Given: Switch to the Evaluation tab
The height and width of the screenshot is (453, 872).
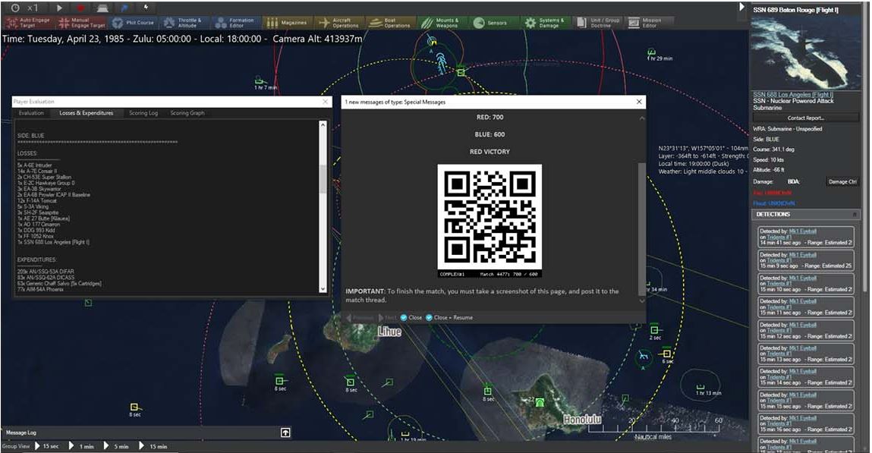Looking at the screenshot, I should point(31,113).
